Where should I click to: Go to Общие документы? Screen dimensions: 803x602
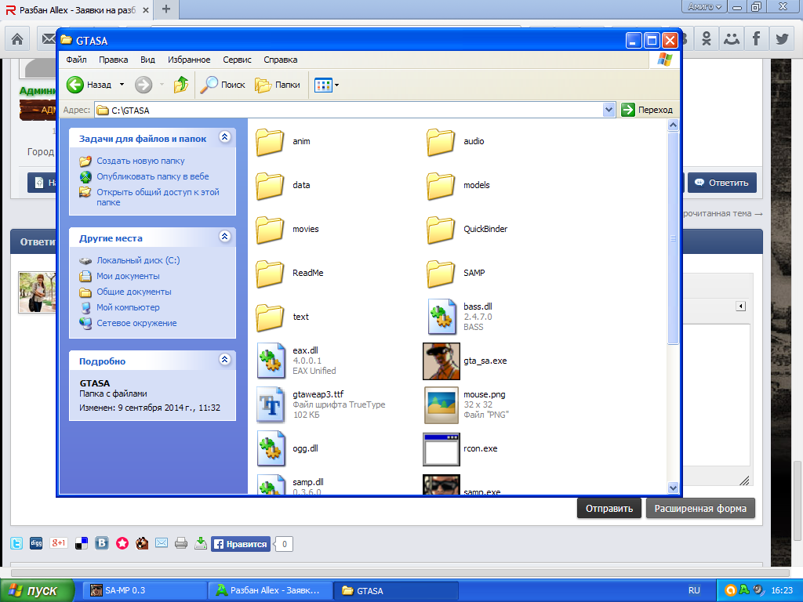coord(134,292)
